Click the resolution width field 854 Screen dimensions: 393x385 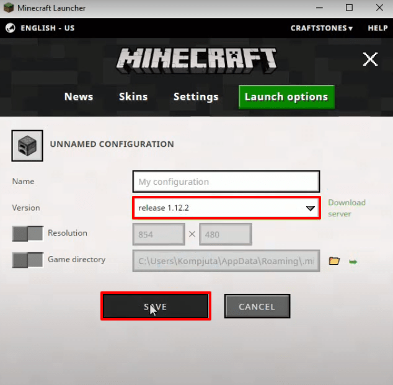coord(159,234)
